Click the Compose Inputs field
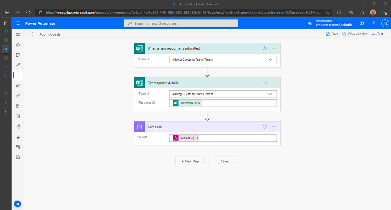This screenshot has width=391, height=210. tap(223, 138)
